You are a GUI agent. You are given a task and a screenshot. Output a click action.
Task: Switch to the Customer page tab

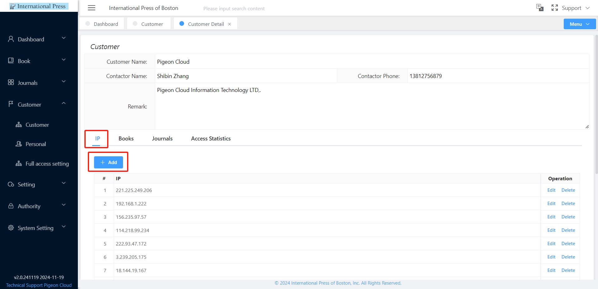coord(149,24)
